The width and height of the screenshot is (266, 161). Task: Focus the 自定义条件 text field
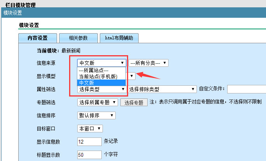pos(246,90)
